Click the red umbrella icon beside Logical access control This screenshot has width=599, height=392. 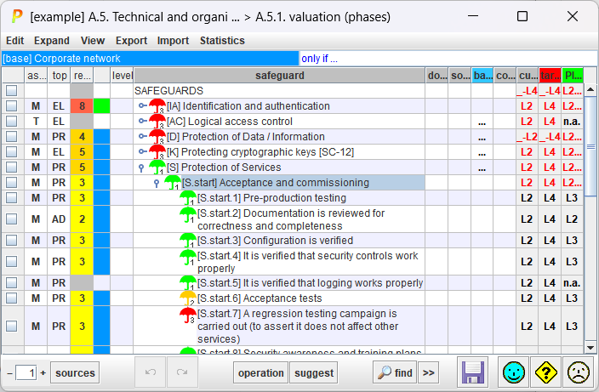(x=157, y=122)
